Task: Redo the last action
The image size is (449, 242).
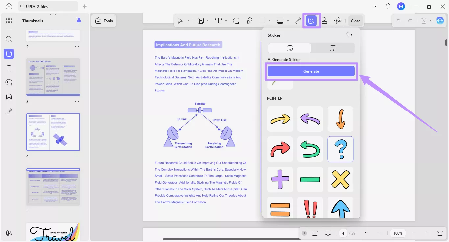Action: (410, 21)
